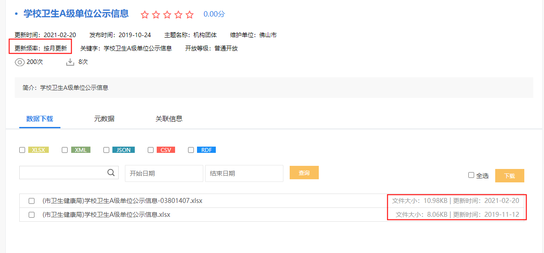Click the first rating star

coord(145,15)
